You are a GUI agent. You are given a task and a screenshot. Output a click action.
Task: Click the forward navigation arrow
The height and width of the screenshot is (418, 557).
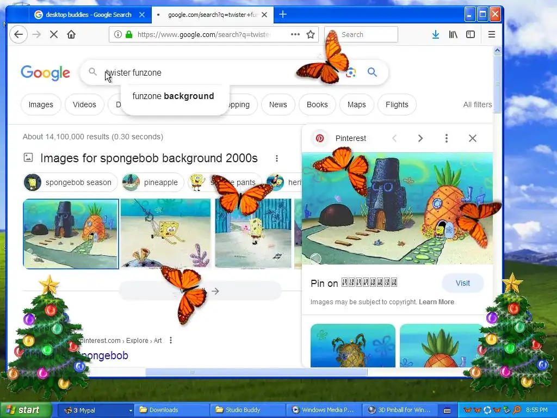tap(36, 34)
